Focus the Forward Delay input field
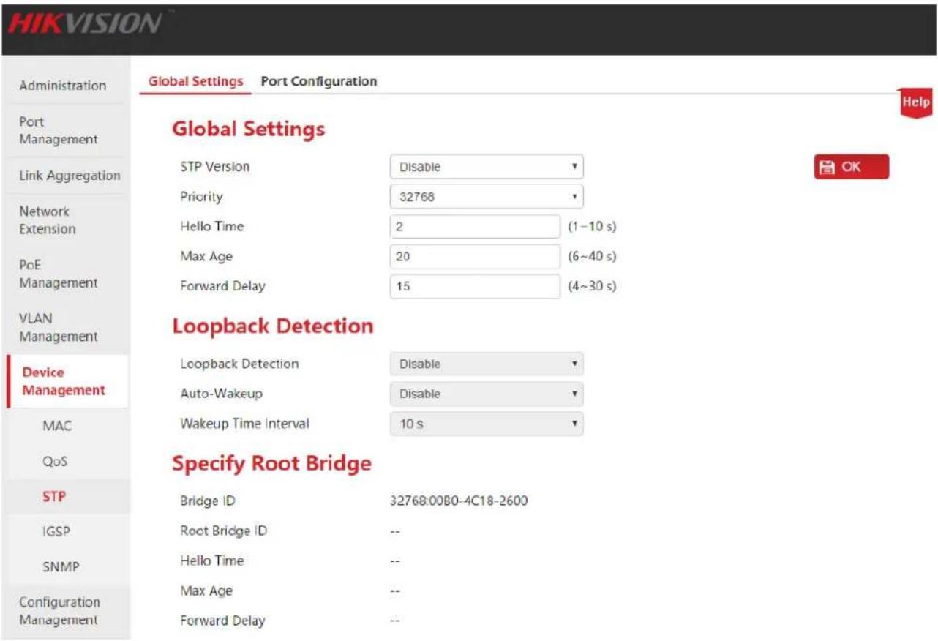938x641 pixels. 475,287
